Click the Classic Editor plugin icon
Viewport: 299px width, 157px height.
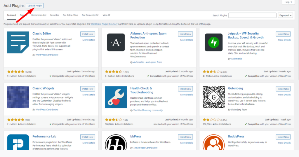click(x=18, y=42)
